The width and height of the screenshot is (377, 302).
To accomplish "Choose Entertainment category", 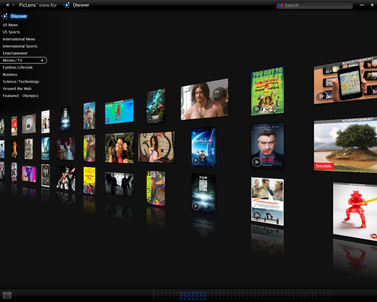I will click(x=15, y=53).
